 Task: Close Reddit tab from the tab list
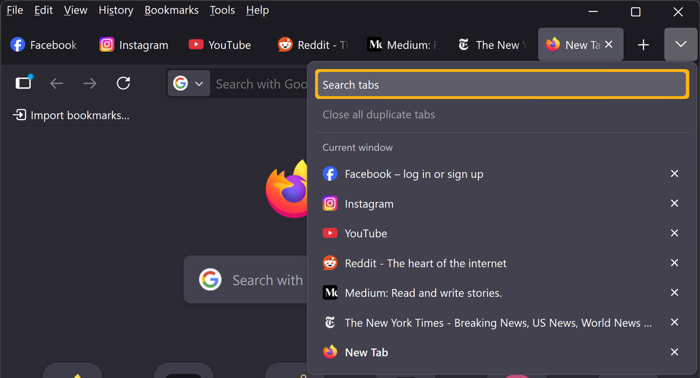(674, 263)
